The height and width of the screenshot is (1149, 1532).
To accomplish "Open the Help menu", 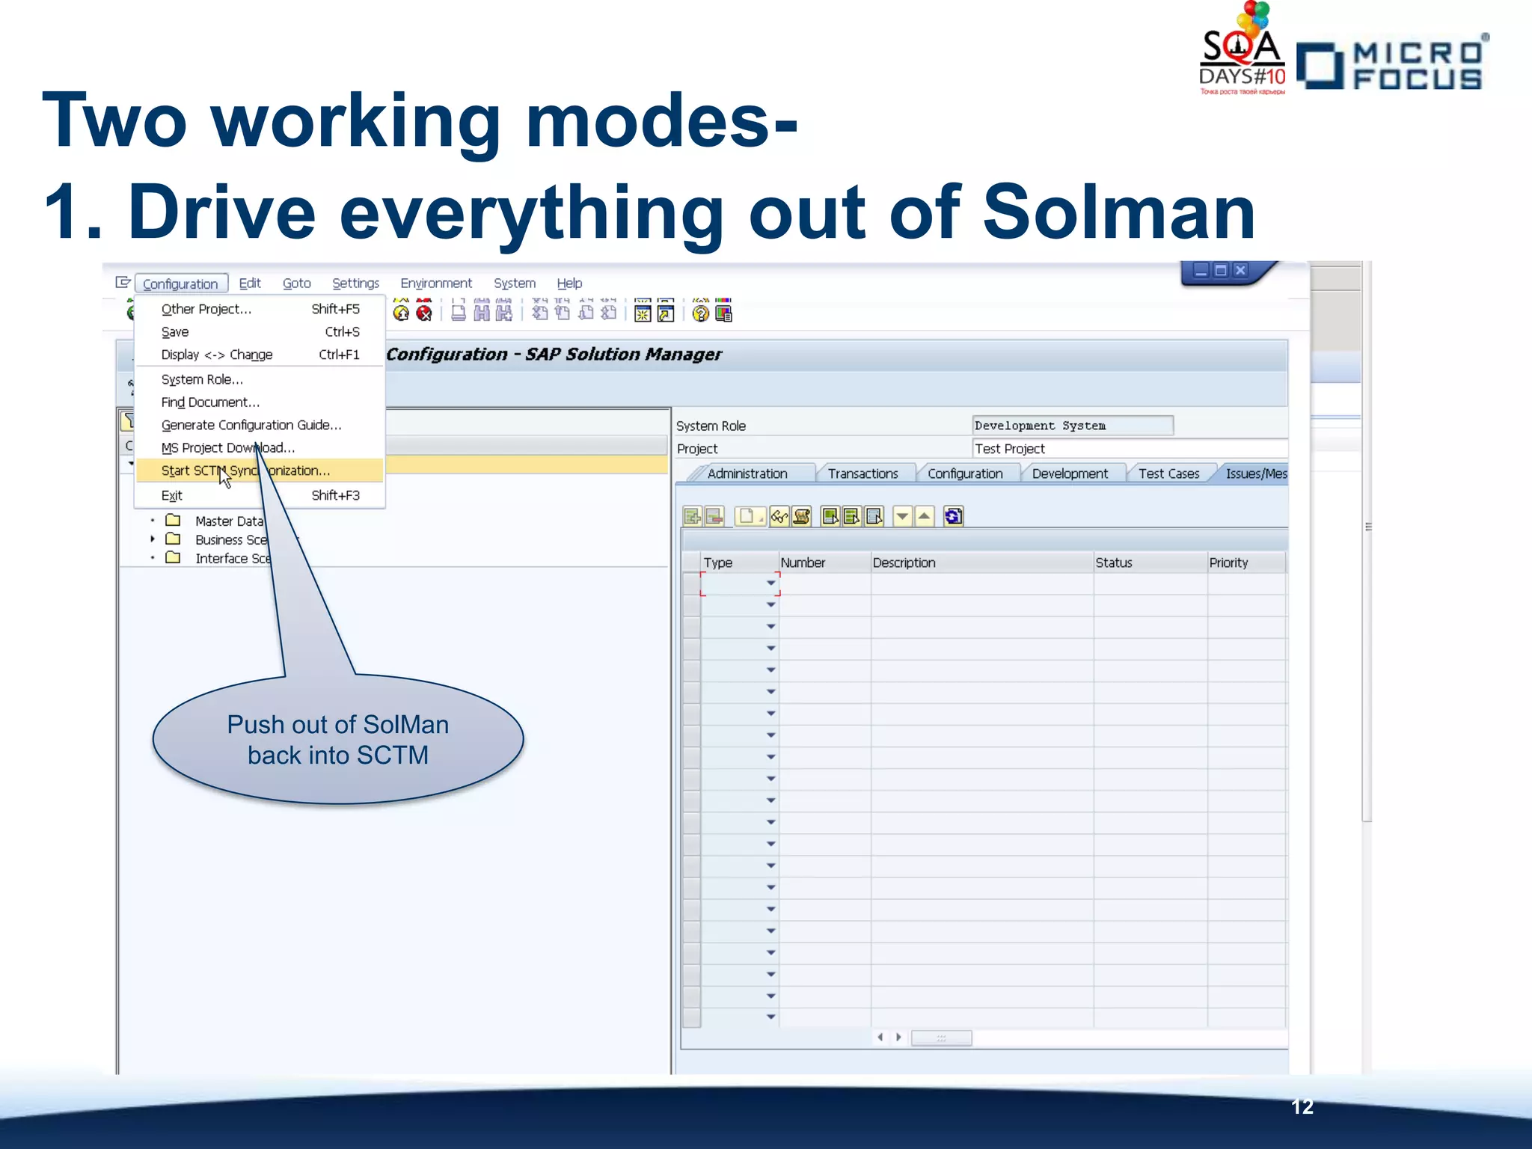I will (x=569, y=284).
